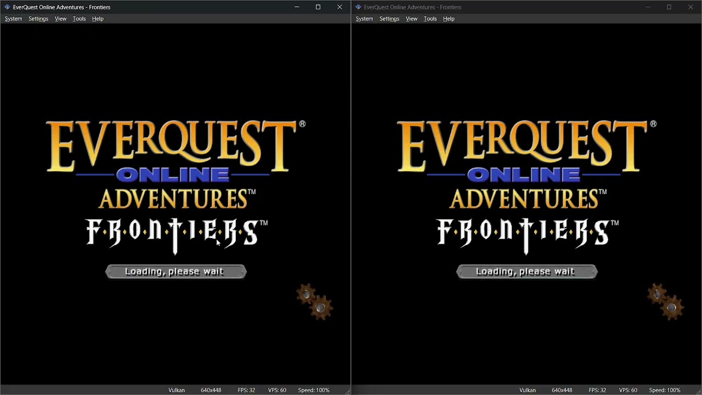Click 640x448 resolution in right status bar
Screen dimensions: 702x395
(562, 390)
